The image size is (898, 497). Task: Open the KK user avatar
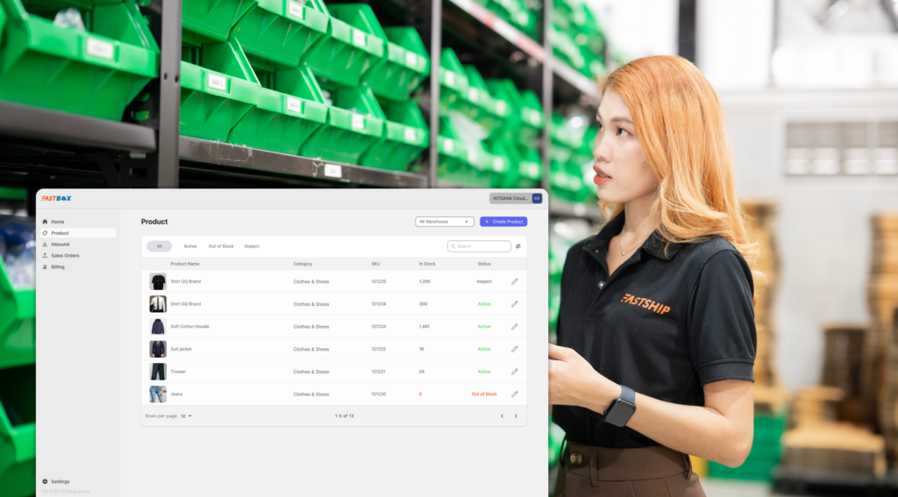point(537,198)
